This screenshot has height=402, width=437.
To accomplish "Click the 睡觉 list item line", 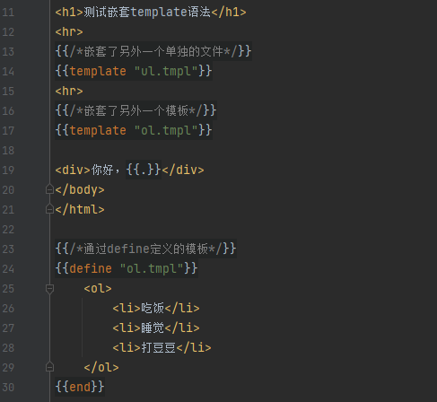I will tap(156, 328).
